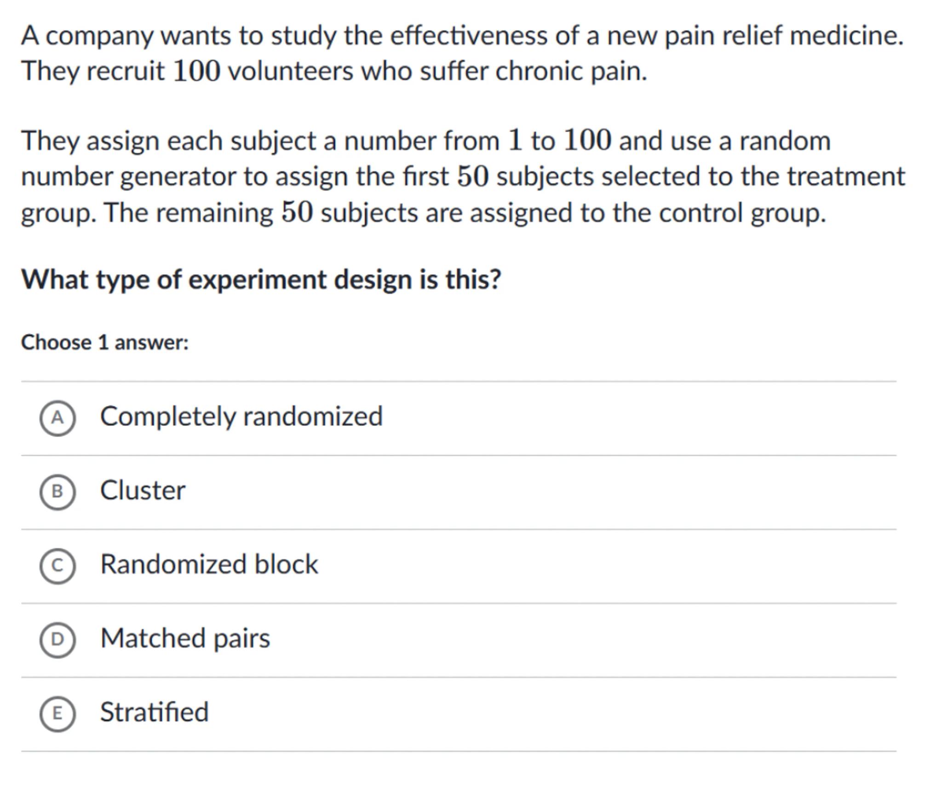942x791 pixels.
Task: Click the words "chronic pain"
Action: pos(571,72)
